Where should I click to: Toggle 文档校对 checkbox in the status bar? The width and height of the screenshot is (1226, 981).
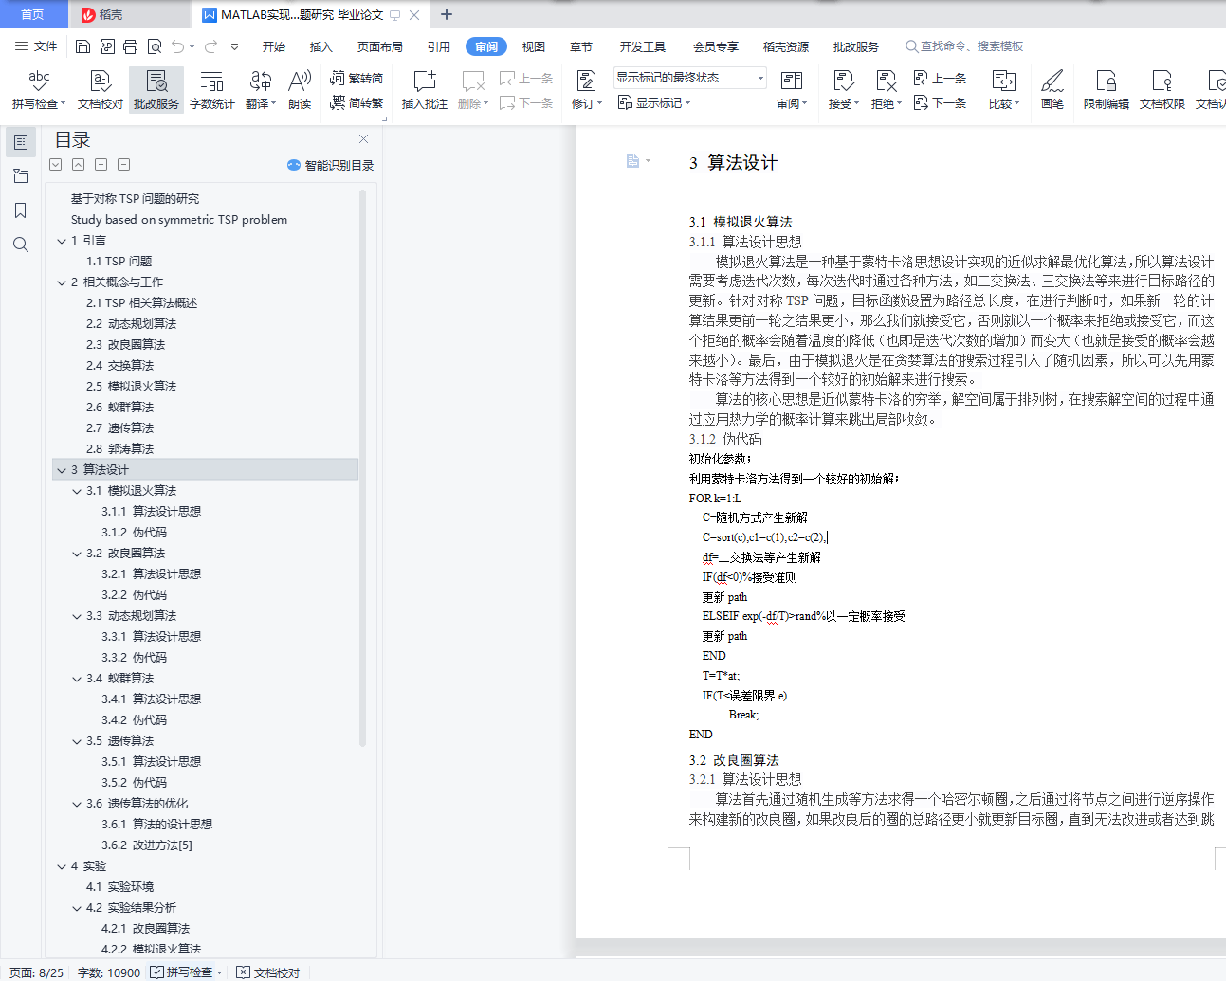[x=244, y=972]
